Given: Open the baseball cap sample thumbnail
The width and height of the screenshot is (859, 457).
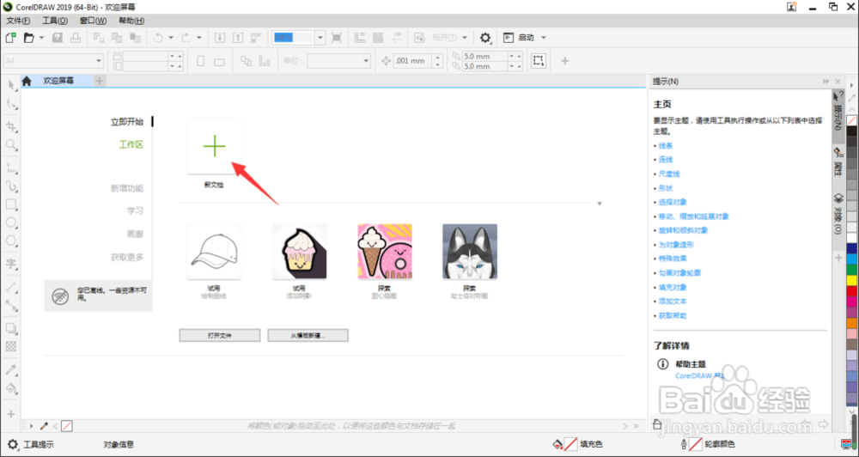Looking at the screenshot, I should click(x=214, y=252).
